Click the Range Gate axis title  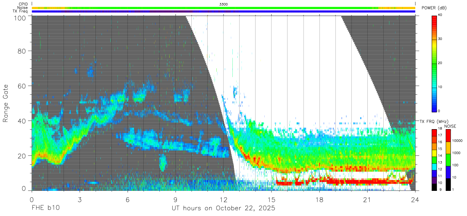pyautogui.click(x=6, y=103)
